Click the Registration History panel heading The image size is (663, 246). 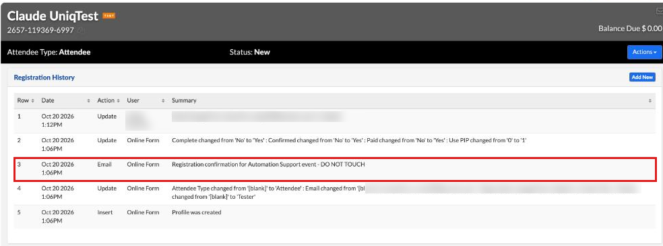[44, 78]
